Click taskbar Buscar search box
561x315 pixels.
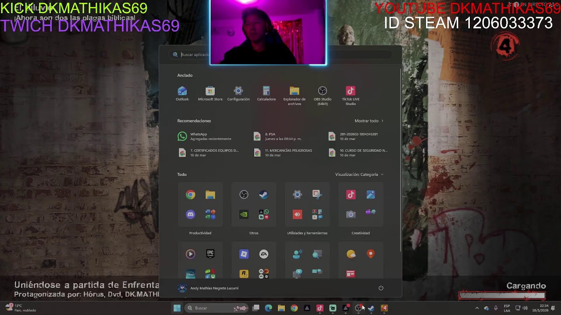pyautogui.click(x=217, y=308)
